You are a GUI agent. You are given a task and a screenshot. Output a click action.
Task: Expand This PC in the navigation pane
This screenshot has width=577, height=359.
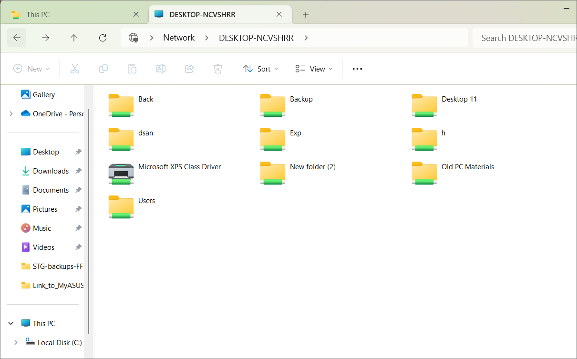coord(10,323)
